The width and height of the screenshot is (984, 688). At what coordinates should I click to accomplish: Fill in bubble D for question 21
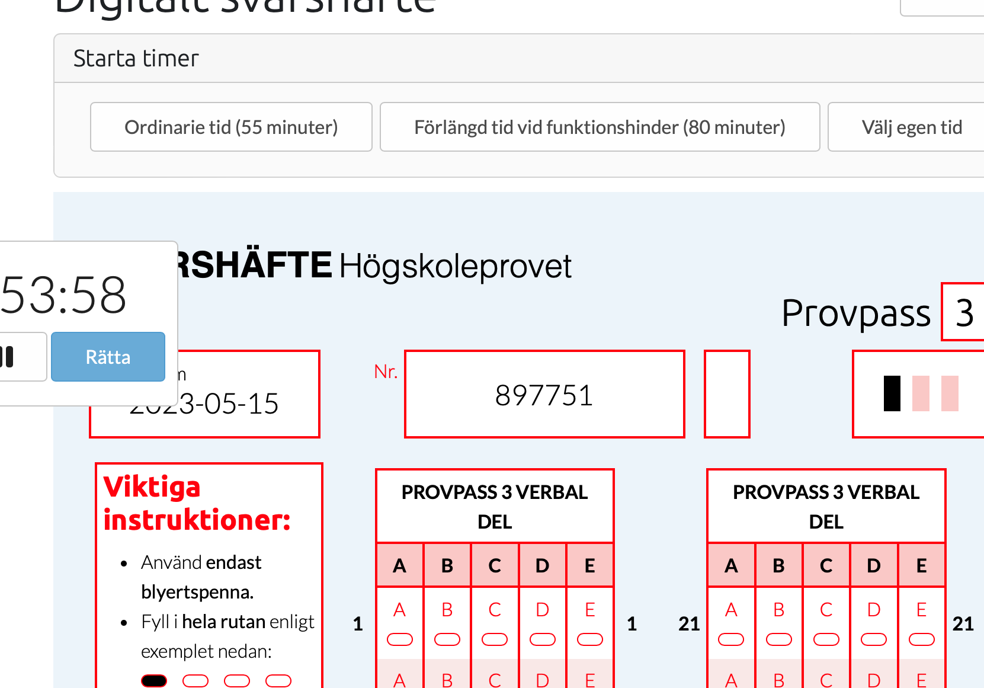874,639
